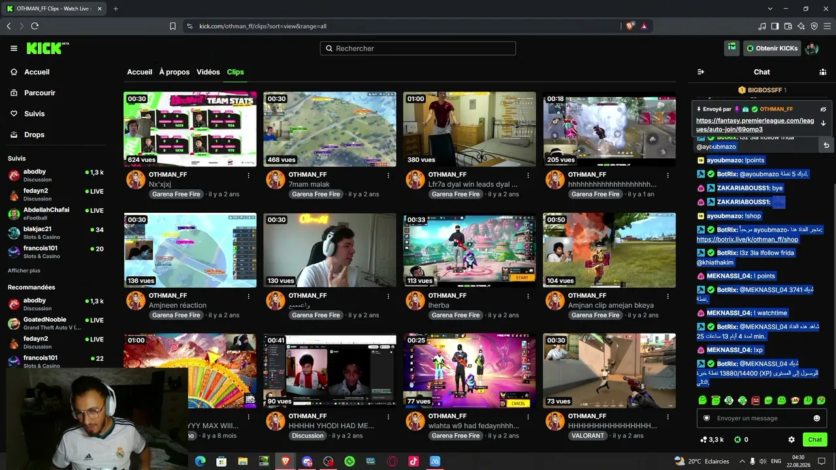Screen dimensions: 836x470
Task: Open the browser tab search dropdown
Action: coord(770,8)
